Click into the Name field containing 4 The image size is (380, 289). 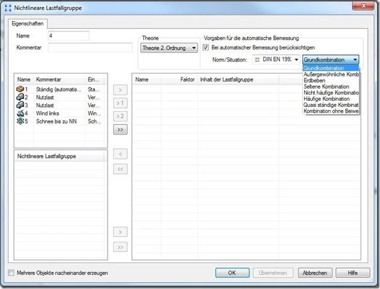pyautogui.click(x=69, y=36)
